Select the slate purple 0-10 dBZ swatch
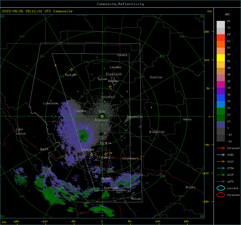Viewport: 241px width, 225px height. [x=221, y=125]
